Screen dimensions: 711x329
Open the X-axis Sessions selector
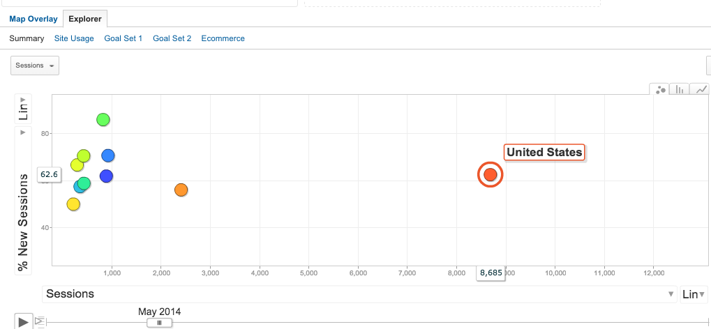[359, 294]
